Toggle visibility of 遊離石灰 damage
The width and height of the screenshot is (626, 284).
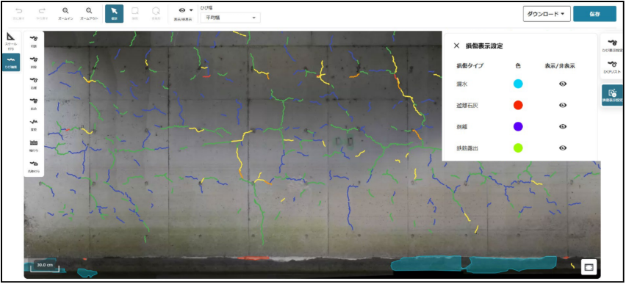[x=563, y=105]
